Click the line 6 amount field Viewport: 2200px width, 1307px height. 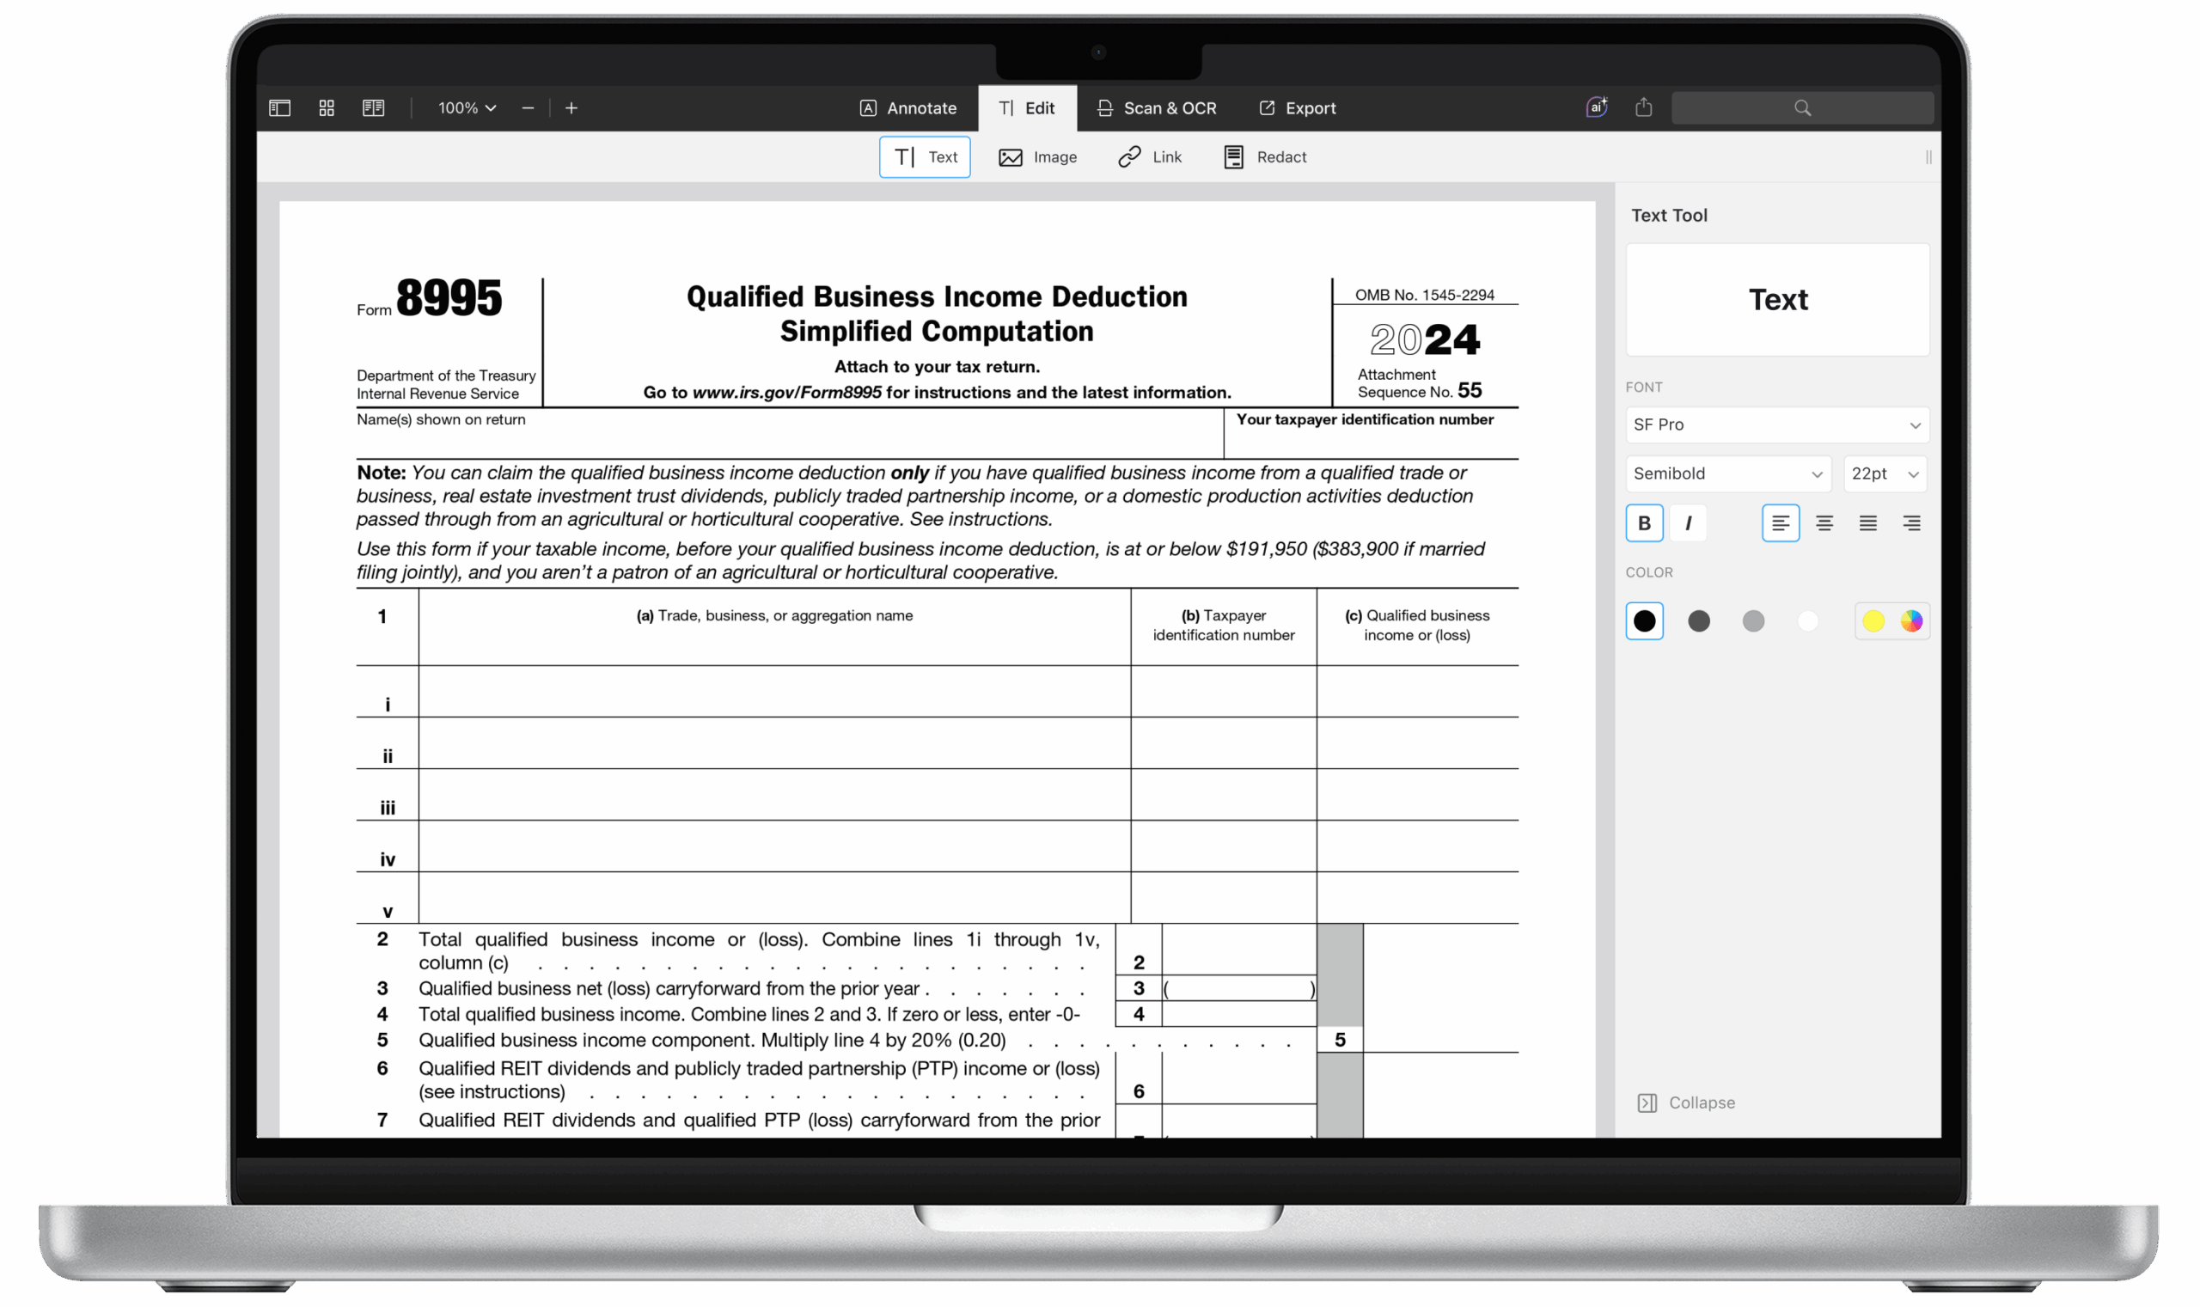pyautogui.click(x=1238, y=1079)
